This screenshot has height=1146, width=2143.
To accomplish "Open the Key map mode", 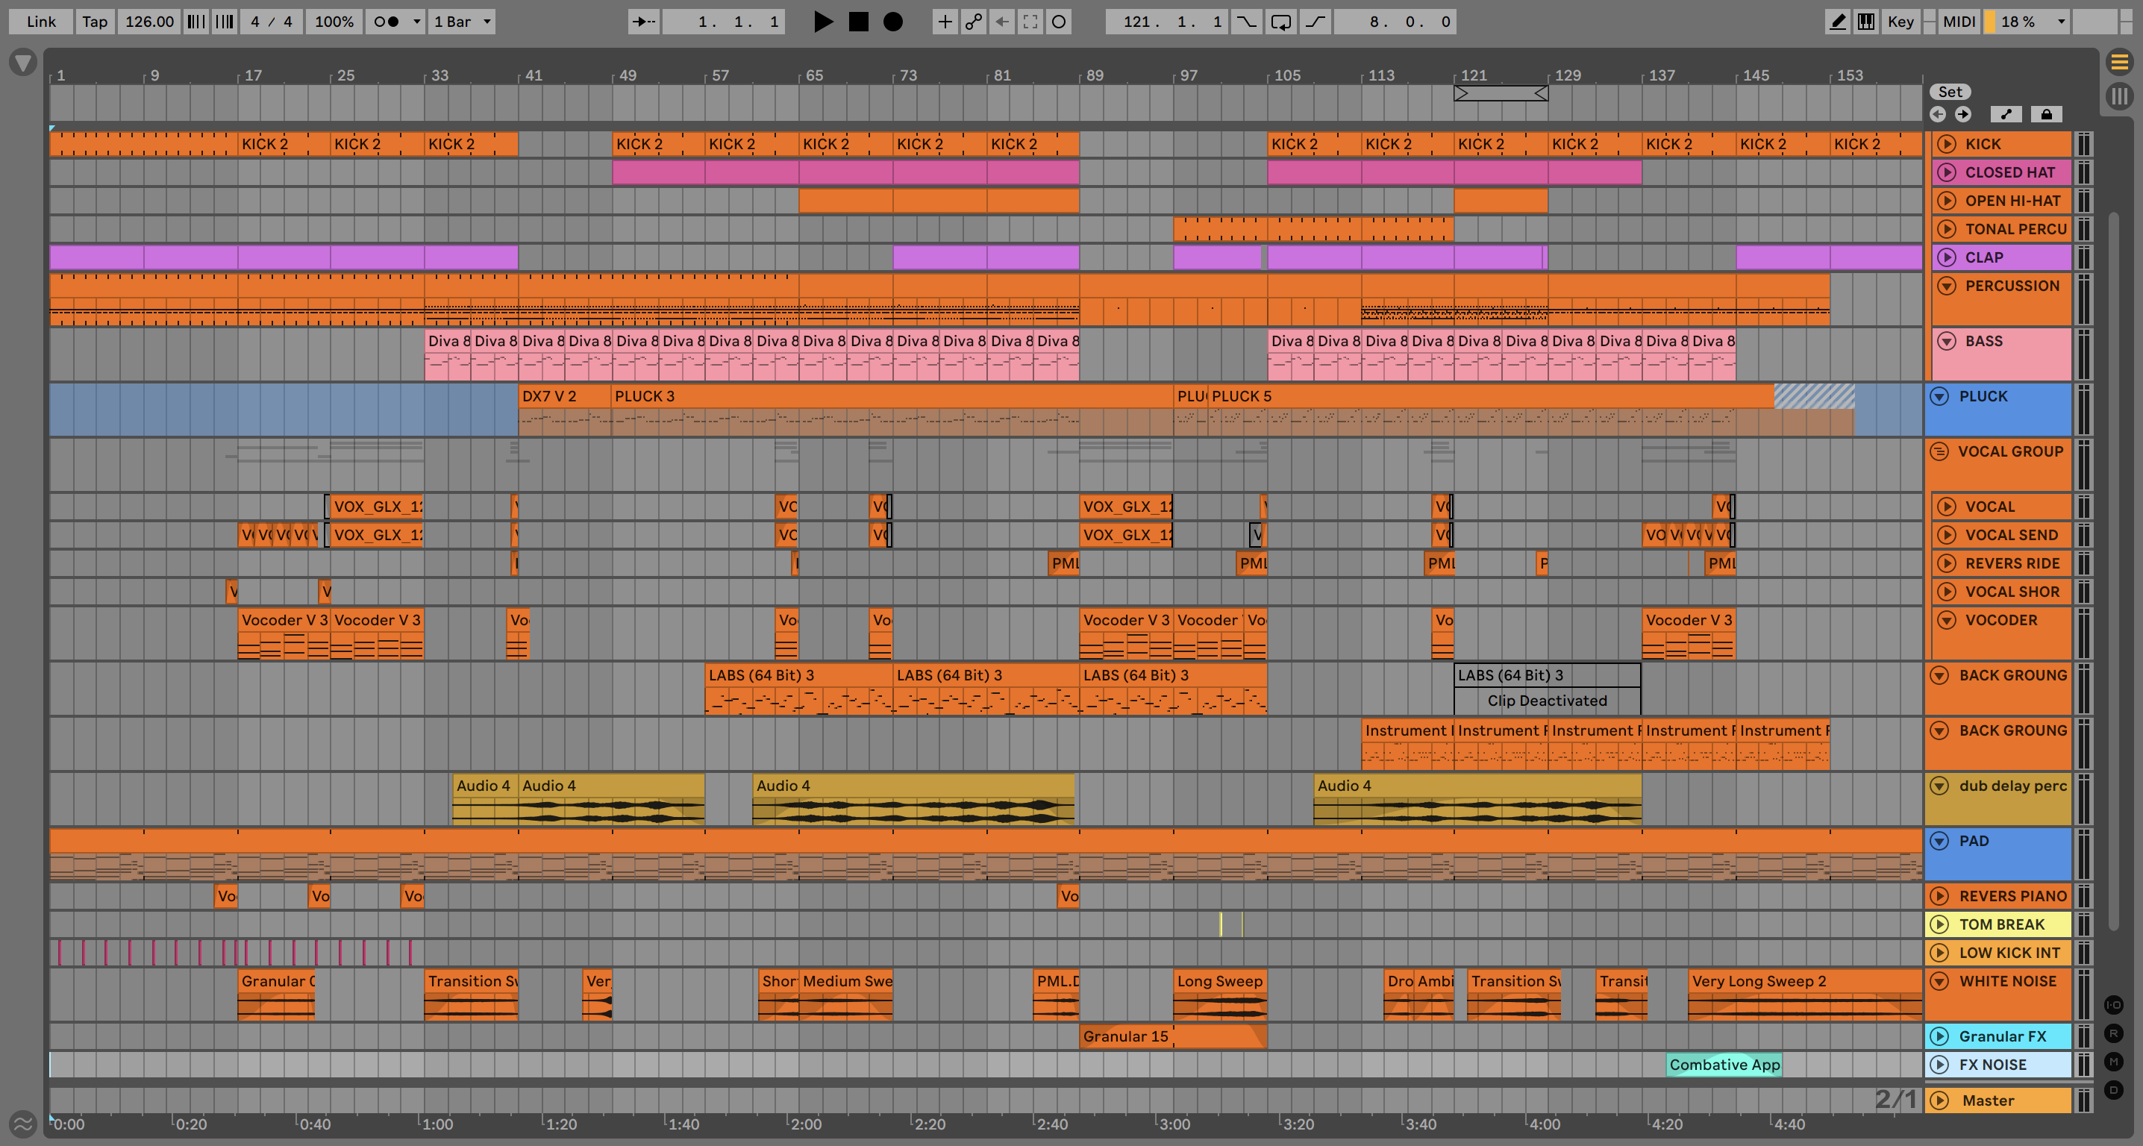I will click(x=1900, y=22).
